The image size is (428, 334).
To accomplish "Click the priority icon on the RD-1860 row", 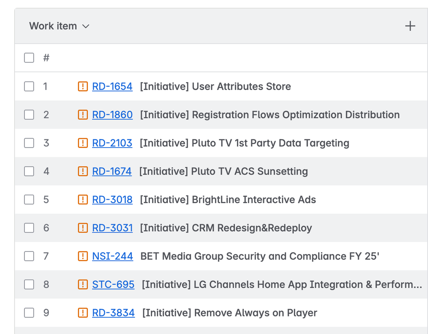I will click(x=82, y=115).
